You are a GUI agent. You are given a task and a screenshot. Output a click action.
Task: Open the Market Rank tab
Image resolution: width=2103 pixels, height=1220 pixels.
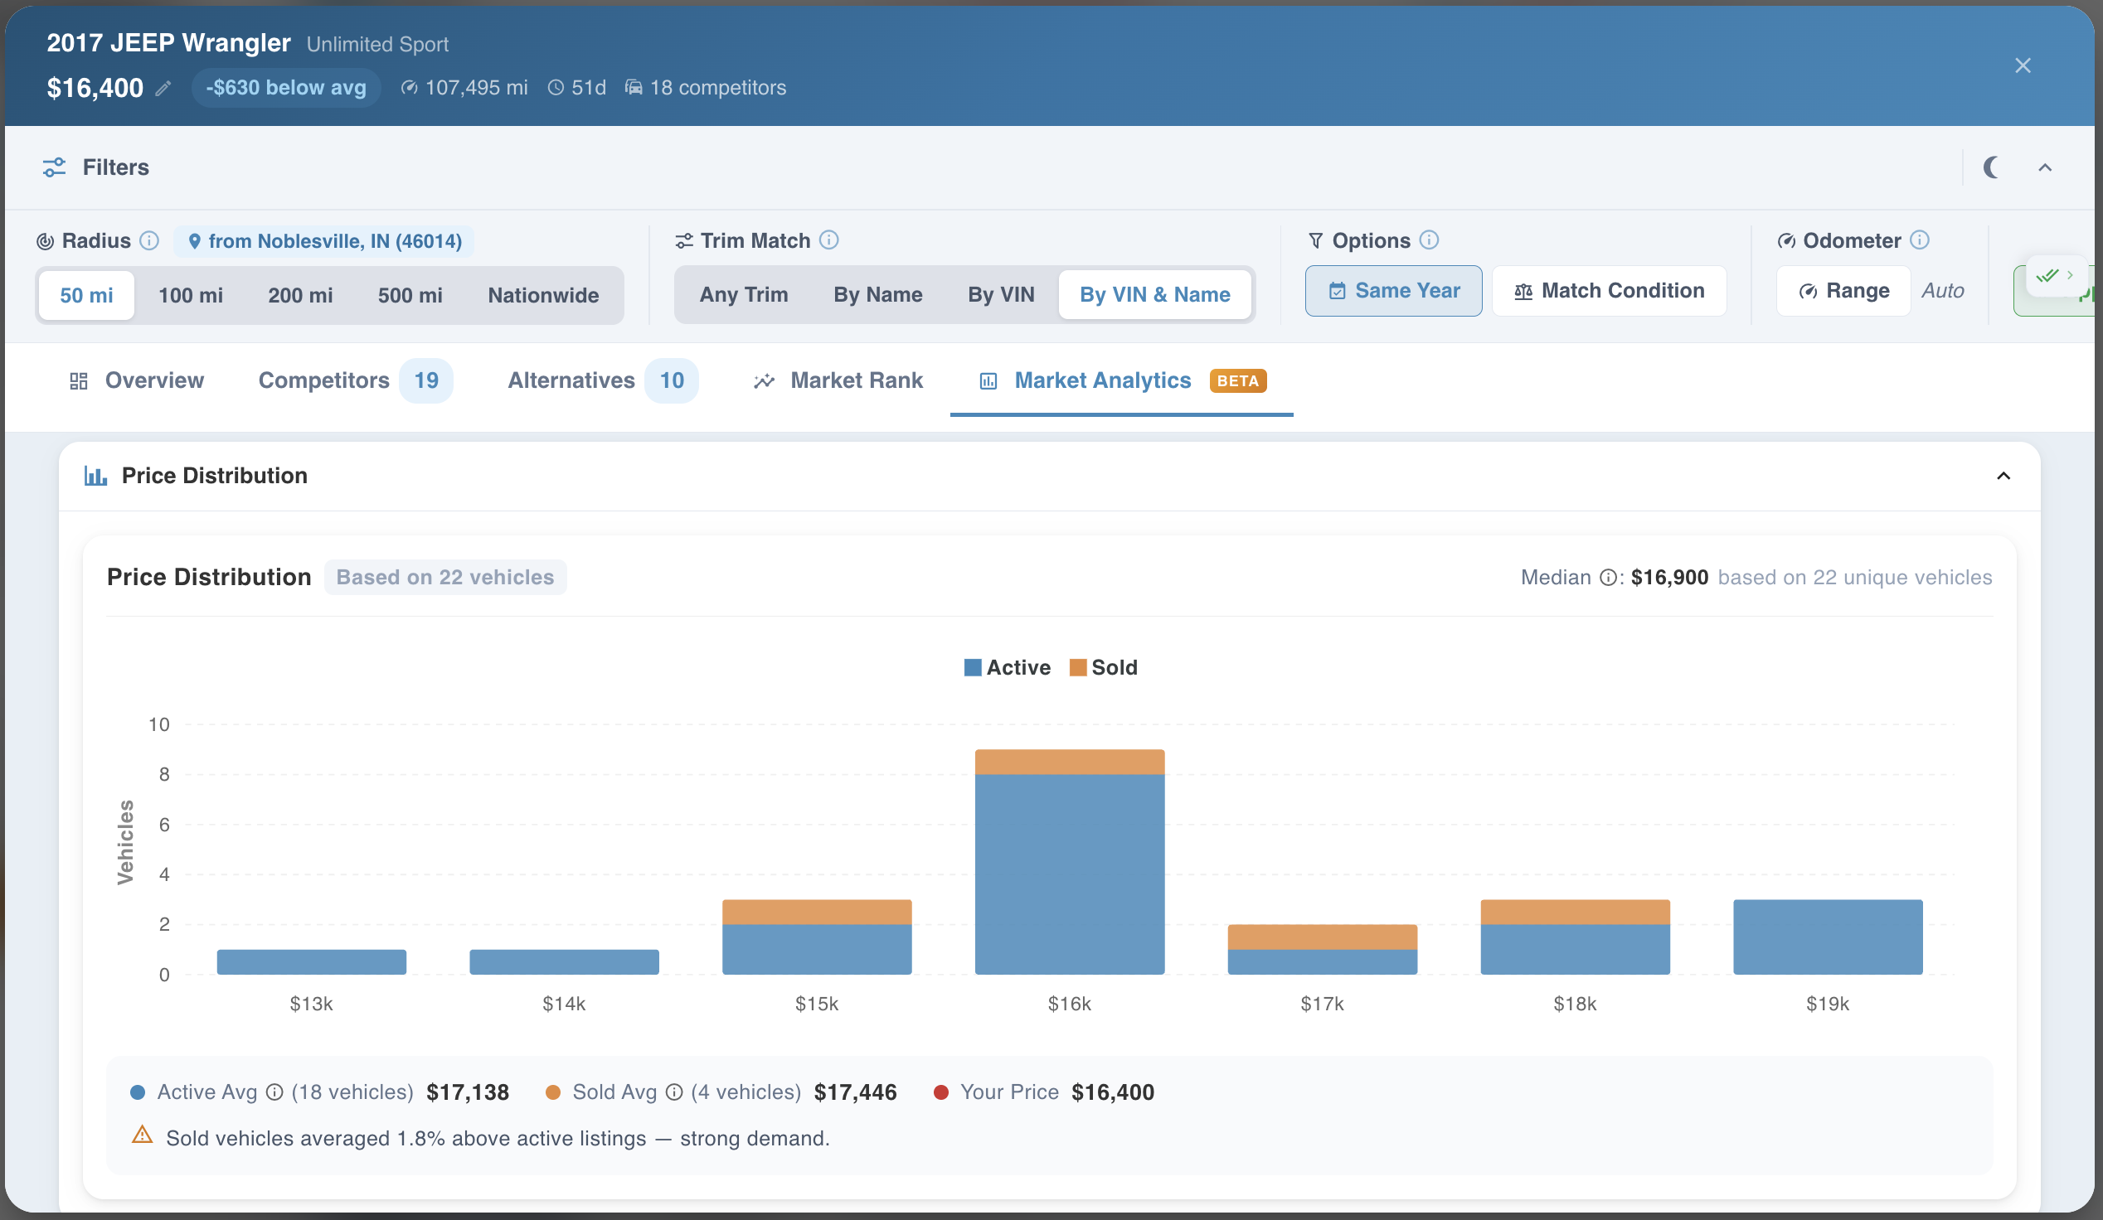coord(838,381)
